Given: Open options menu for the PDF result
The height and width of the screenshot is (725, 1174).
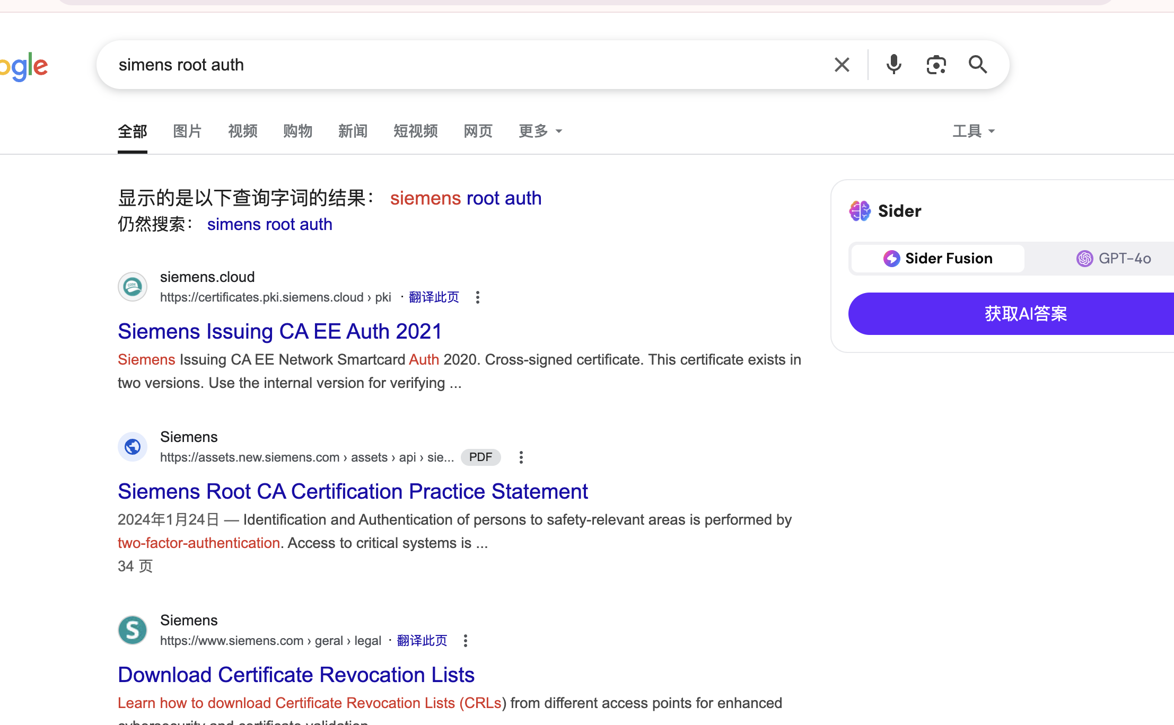Looking at the screenshot, I should point(521,457).
